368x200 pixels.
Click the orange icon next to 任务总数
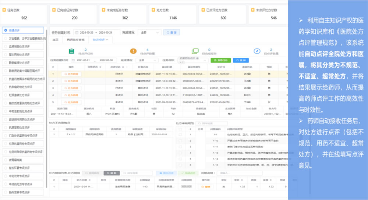click(x=4, y=10)
